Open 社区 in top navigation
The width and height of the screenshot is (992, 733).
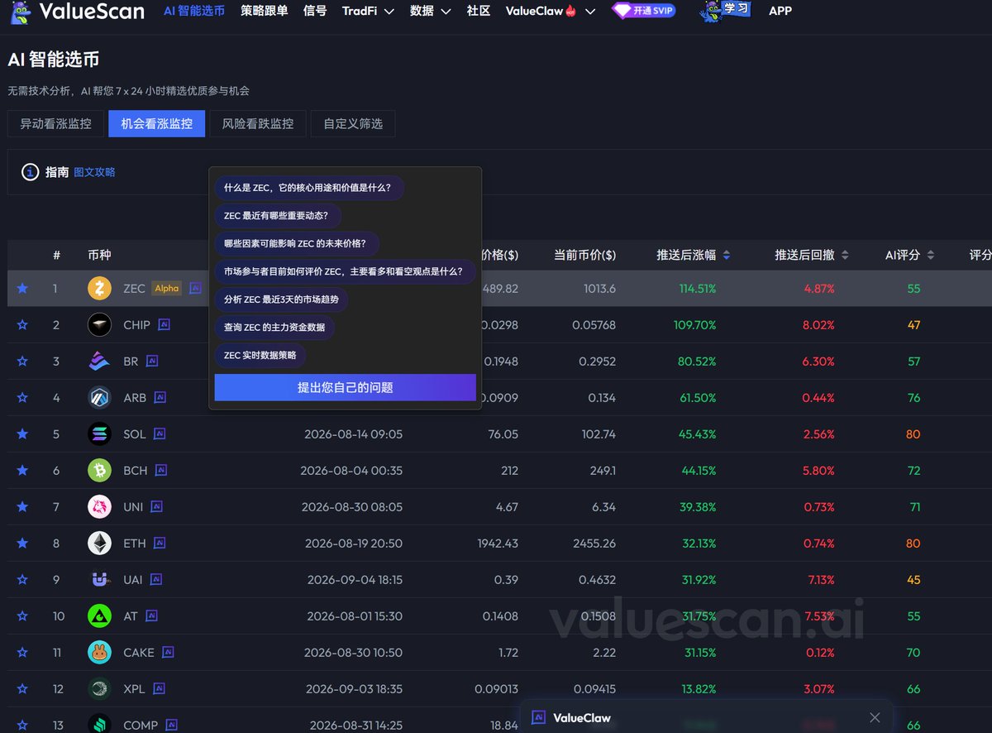pyautogui.click(x=479, y=12)
